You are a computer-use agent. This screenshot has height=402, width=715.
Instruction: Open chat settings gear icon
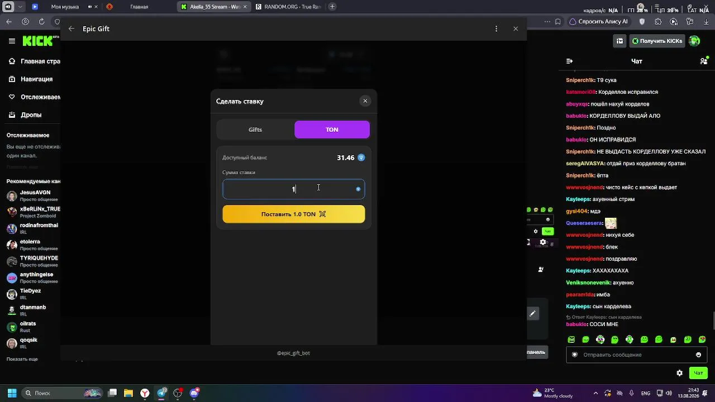point(679,373)
